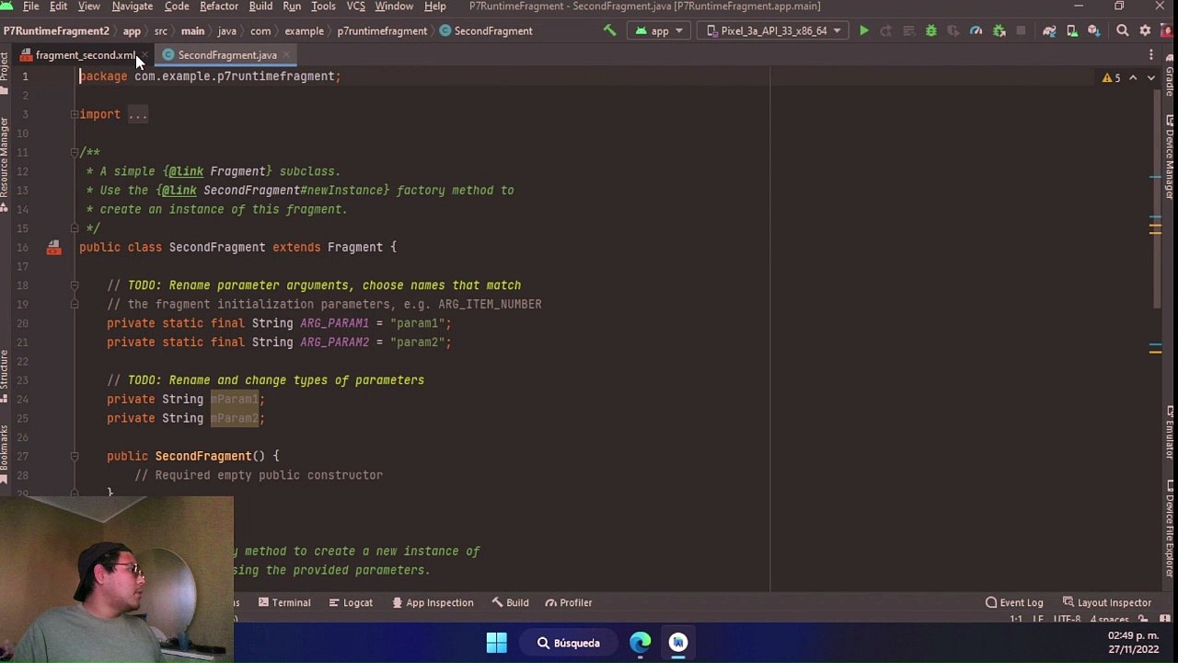Open the Logcat tool window

coord(350,602)
